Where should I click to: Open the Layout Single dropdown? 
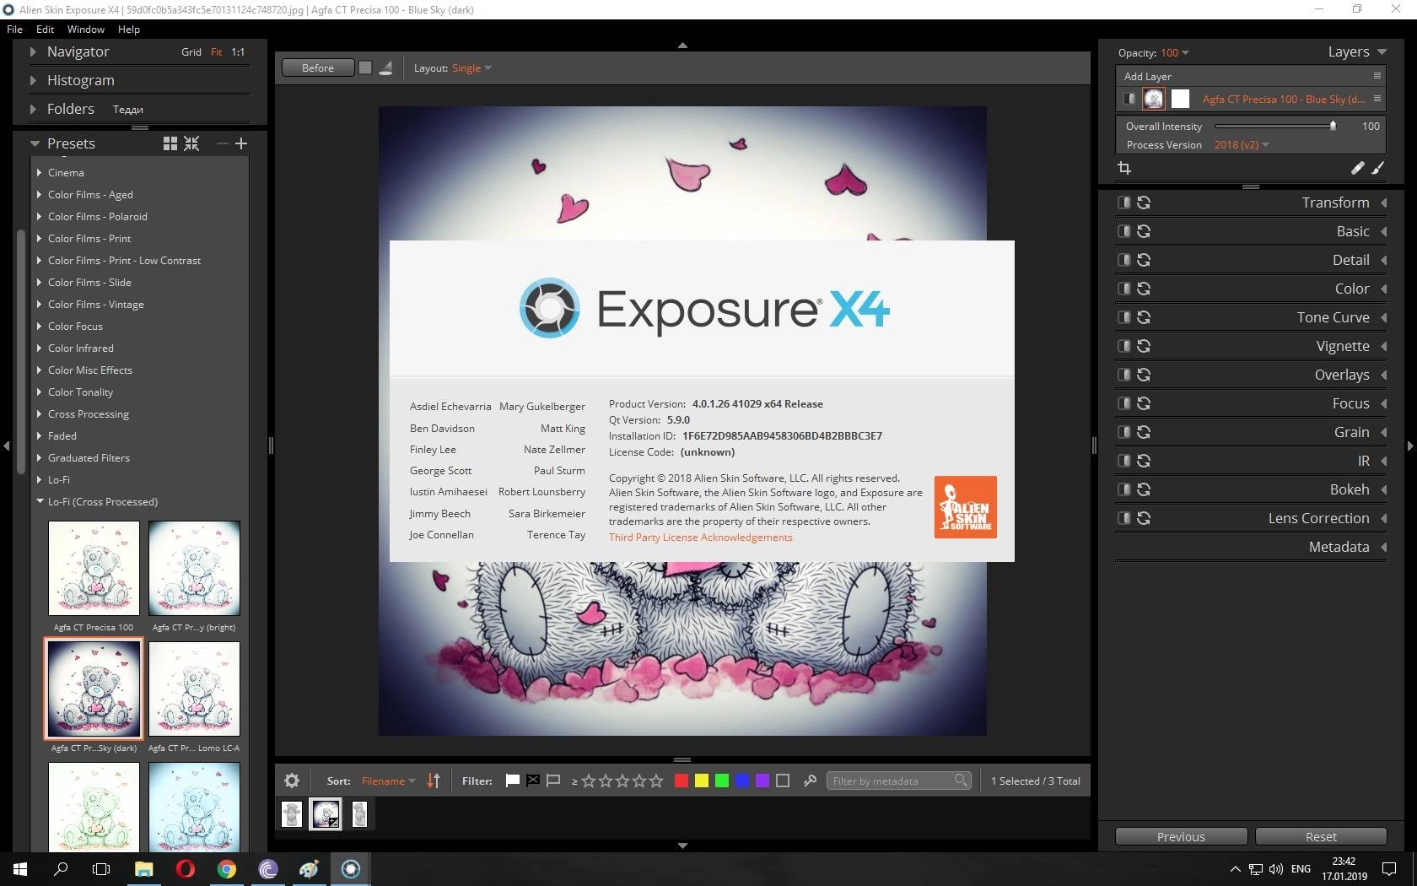(471, 68)
